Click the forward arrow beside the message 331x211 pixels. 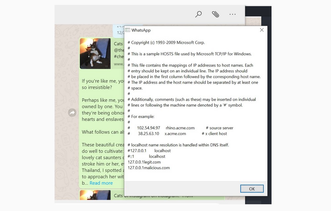72,113
